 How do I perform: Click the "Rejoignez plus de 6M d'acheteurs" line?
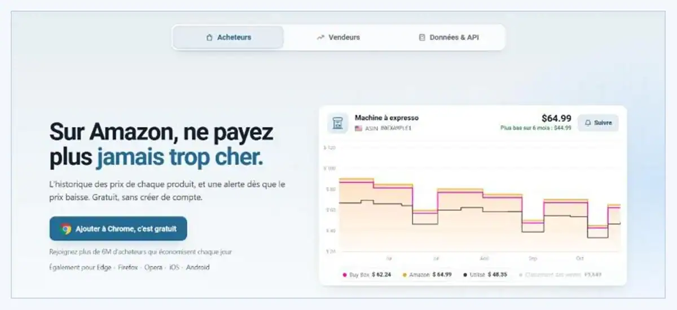tap(140, 252)
